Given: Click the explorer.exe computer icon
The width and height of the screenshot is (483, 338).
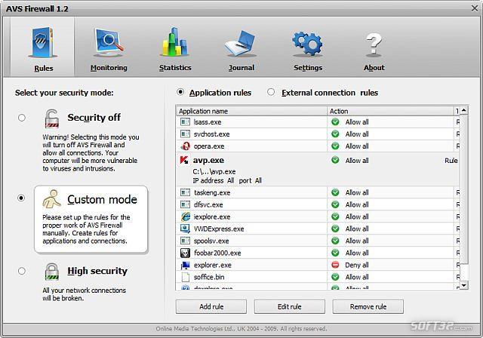Looking at the screenshot, I should pyautogui.click(x=185, y=265).
